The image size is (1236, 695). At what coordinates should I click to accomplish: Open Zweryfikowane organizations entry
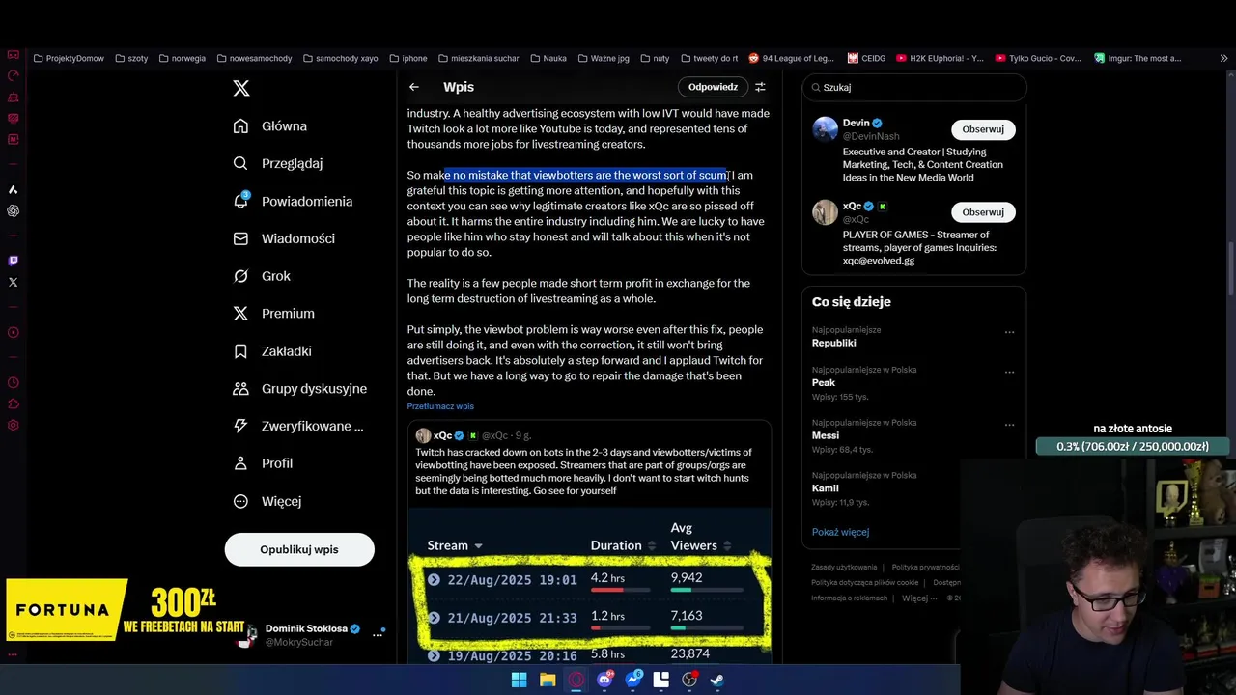298,426
